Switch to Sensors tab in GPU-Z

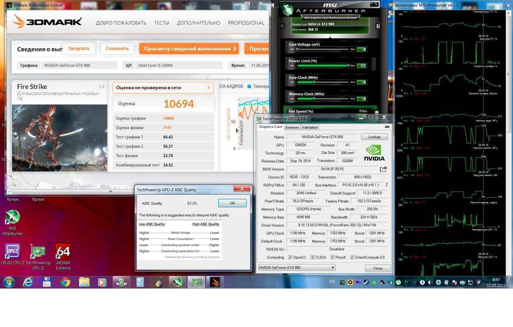[292, 127]
